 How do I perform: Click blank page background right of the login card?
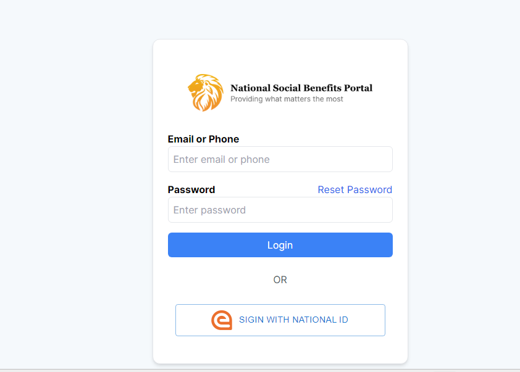pyautogui.click(x=463, y=185)
